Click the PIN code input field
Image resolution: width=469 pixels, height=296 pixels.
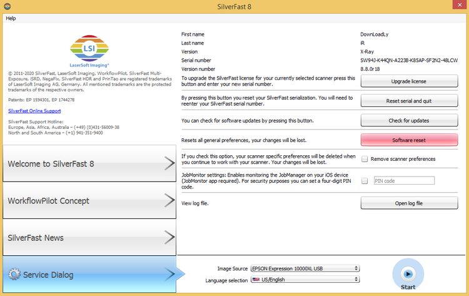(403, 181)
